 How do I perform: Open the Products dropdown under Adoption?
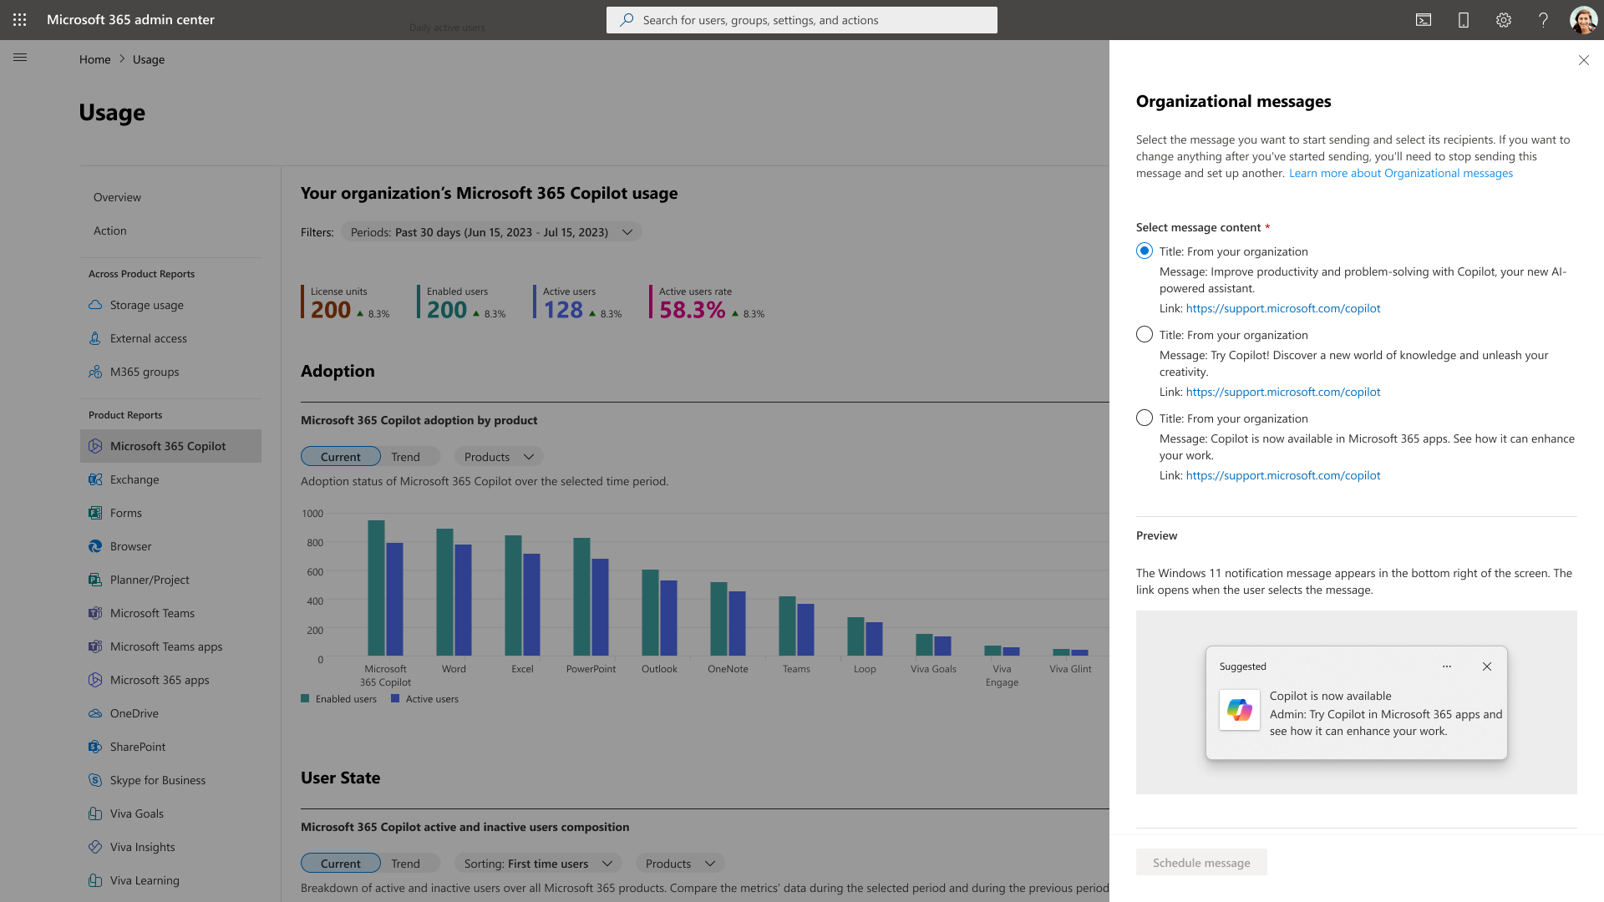[x=499, y=457]
